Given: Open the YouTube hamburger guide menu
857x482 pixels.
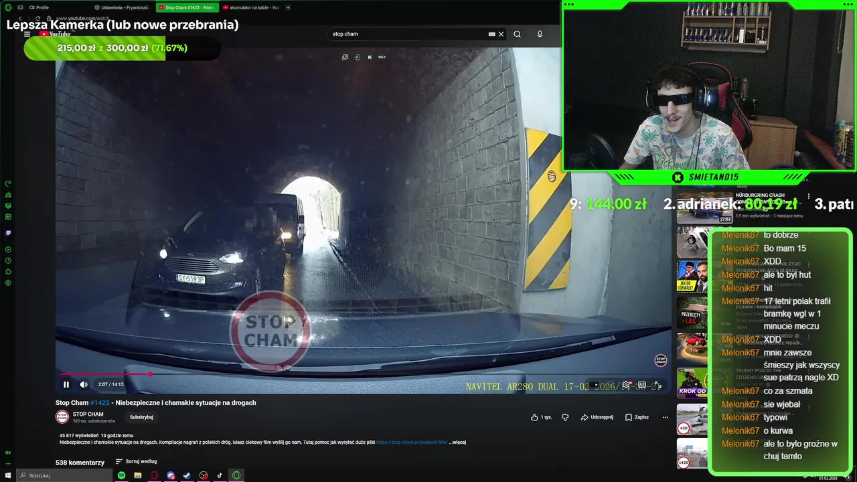Looking at the screenshot, I should pos(27,34).
